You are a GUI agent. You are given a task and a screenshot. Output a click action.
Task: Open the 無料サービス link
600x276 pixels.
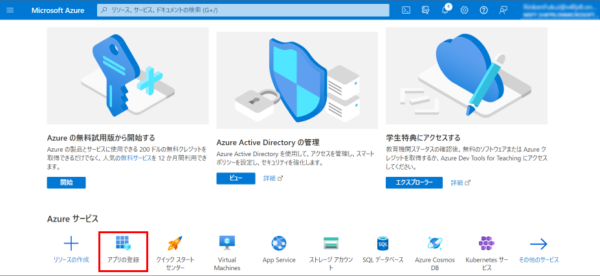(136, 157)
